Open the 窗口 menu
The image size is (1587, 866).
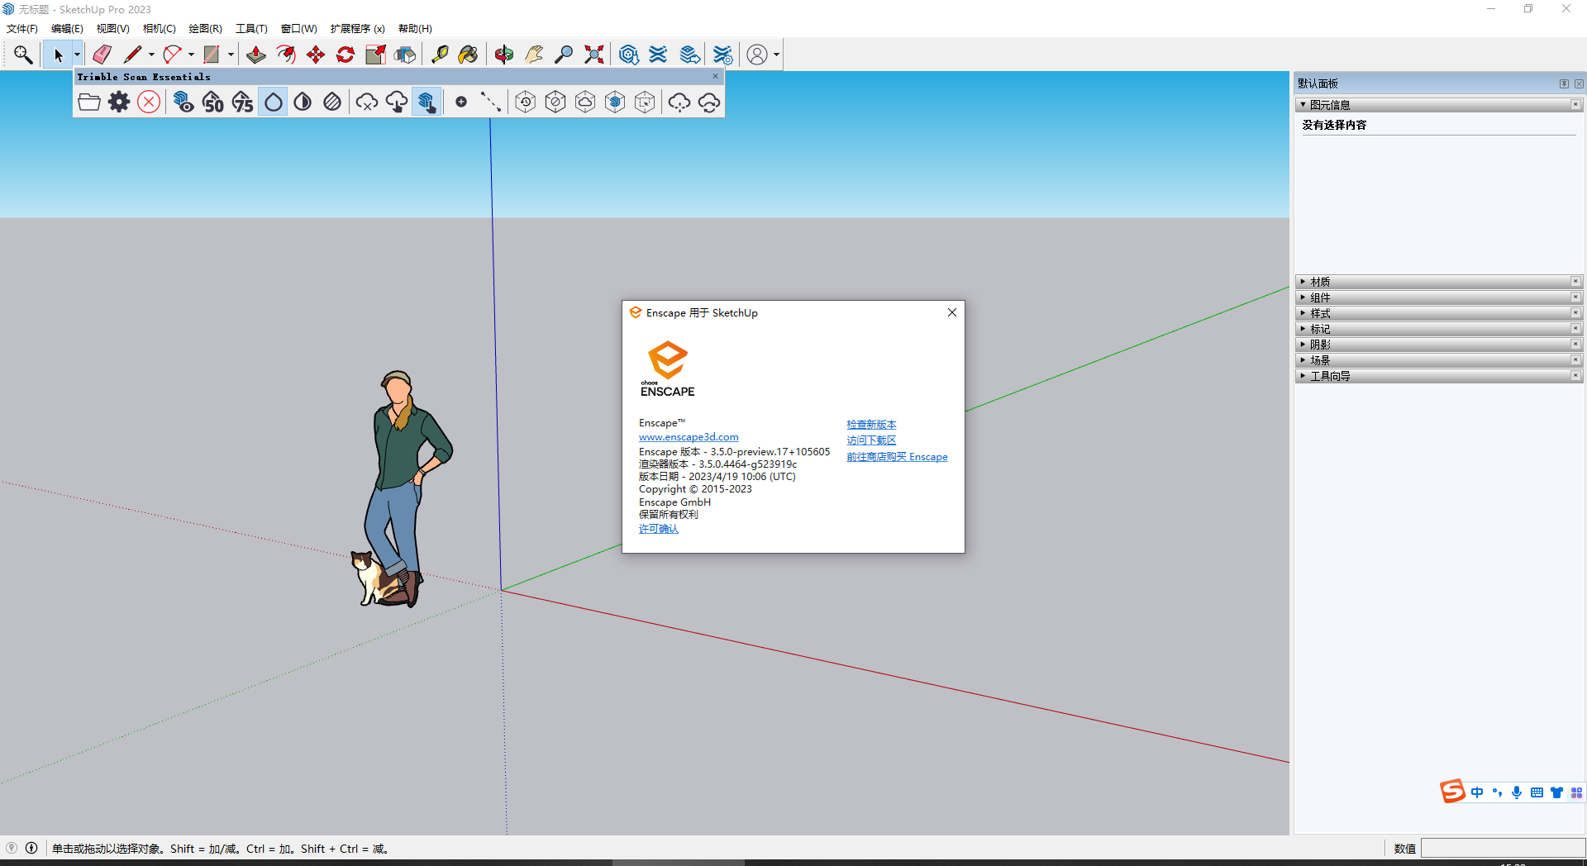298,28
